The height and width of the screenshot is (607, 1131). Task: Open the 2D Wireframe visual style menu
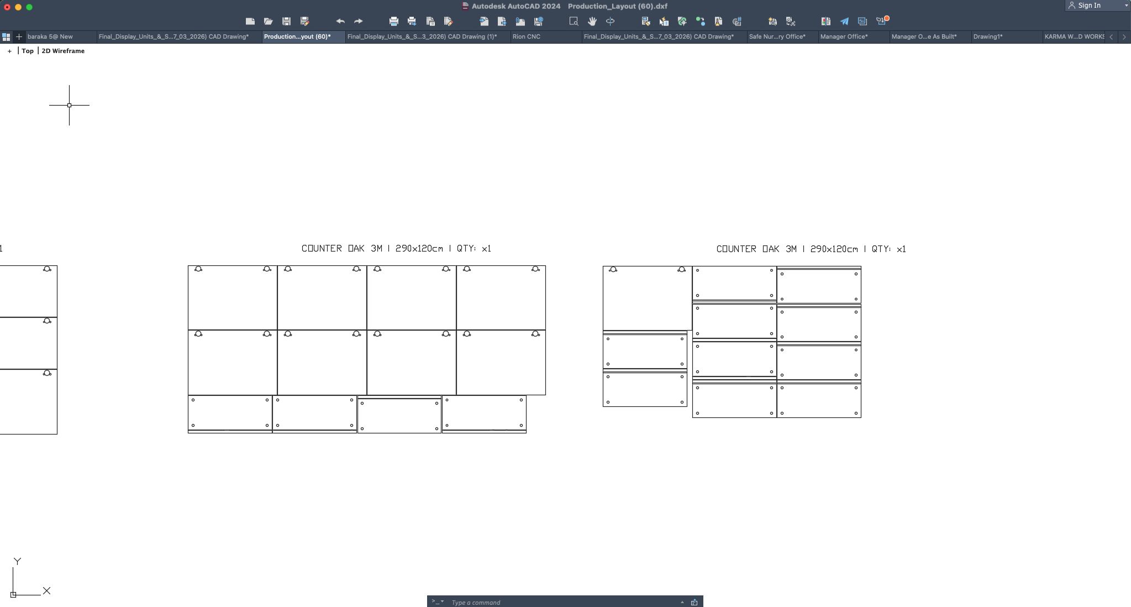pos(63,51)
